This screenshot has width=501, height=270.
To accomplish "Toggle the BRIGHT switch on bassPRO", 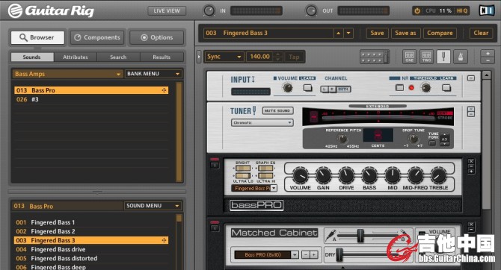I will [x=243, y=169].
